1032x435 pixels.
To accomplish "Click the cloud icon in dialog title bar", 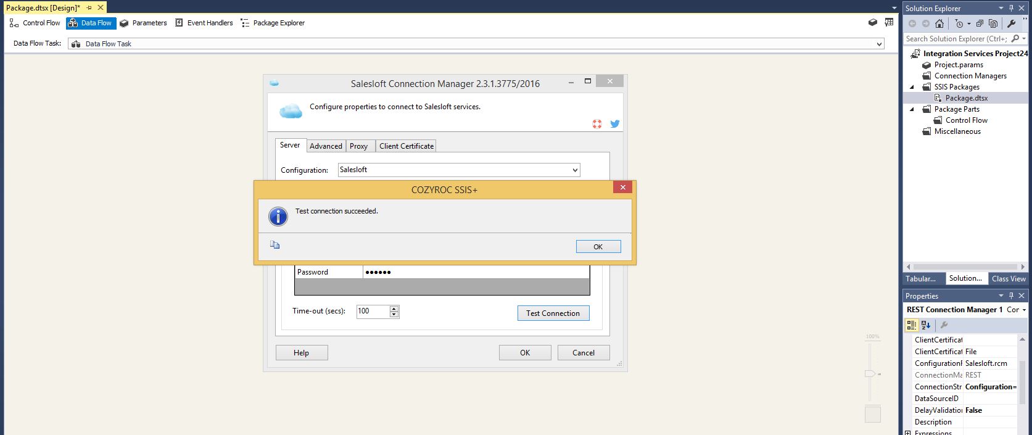I will (x=275, y=83).
